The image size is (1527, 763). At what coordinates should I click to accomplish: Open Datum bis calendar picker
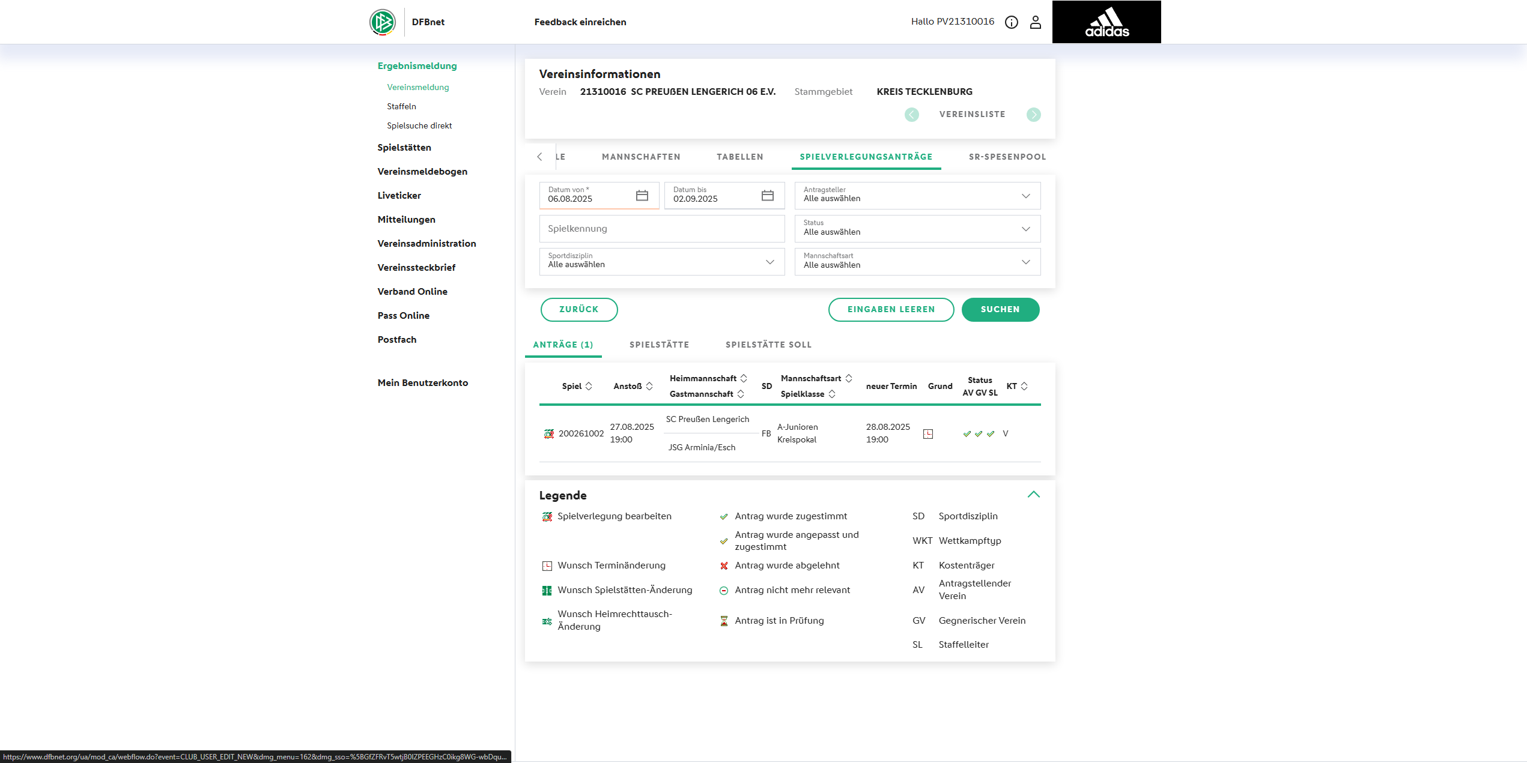click(x=767, y=196)
